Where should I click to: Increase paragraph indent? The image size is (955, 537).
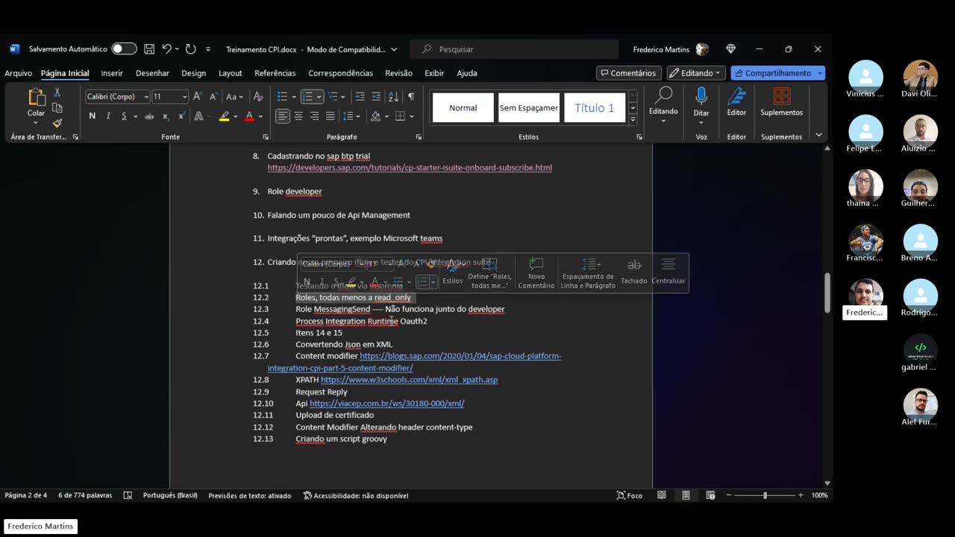[x=376, y=96]
